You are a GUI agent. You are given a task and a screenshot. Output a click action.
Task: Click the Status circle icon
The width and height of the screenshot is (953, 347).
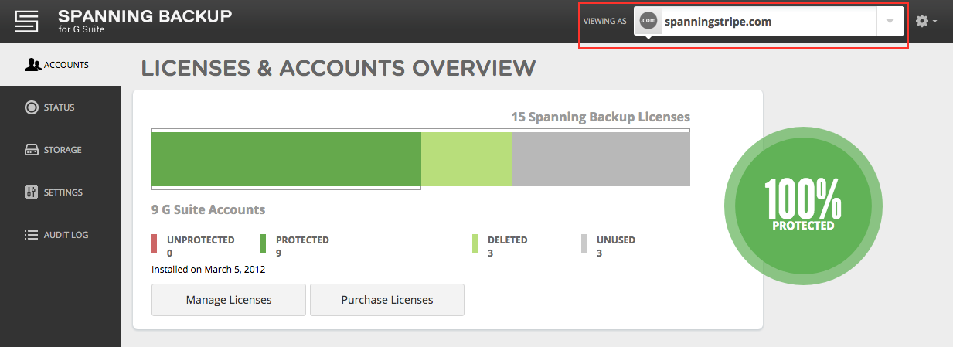32,107
